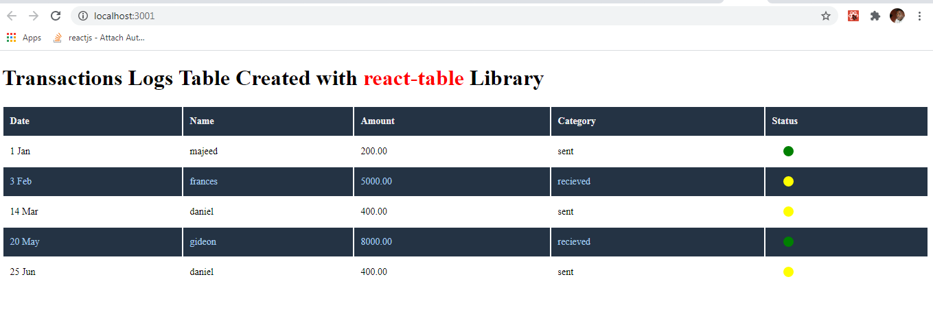Screen dimensions: 933x312
Task: Click the amount "8000.00"
Action: pyautogui.click(x=376, y=242)
